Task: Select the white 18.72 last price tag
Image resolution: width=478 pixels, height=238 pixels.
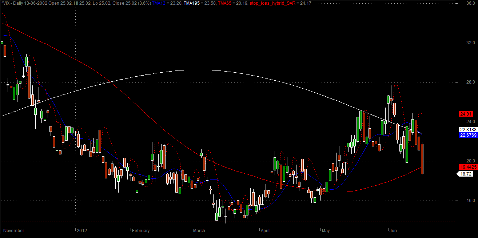Action: (x=465, y=174)
